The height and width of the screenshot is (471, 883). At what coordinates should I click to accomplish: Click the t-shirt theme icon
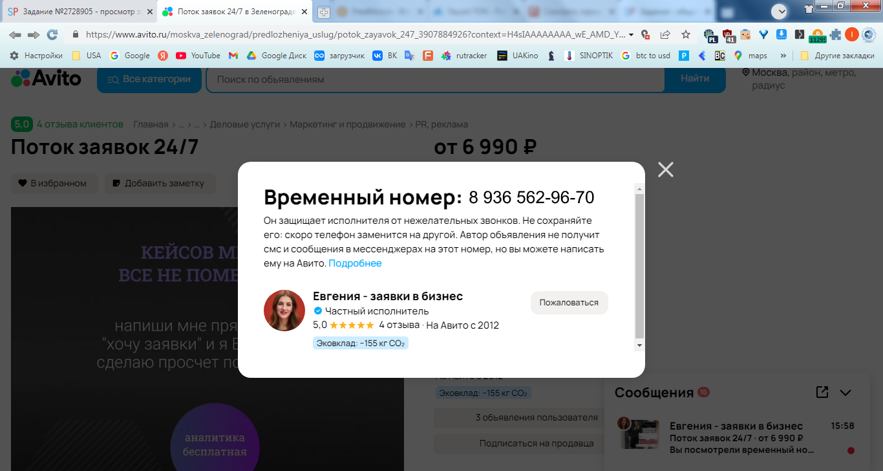(808, 9)
